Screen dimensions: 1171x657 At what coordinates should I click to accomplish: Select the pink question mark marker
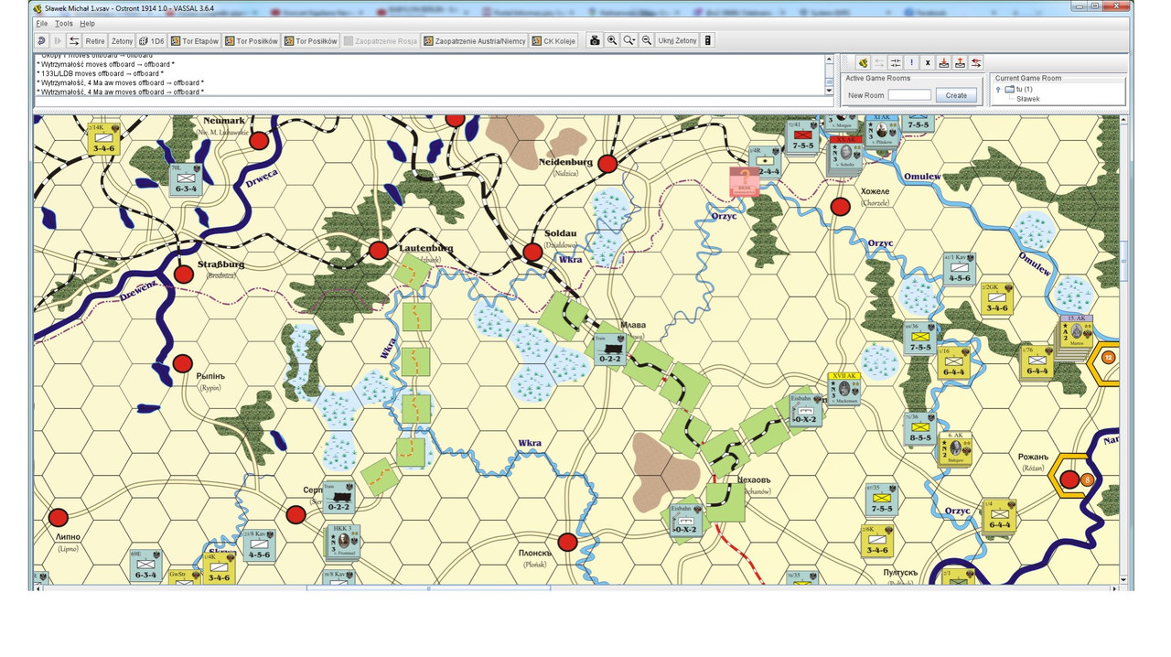tap(744, 181)
